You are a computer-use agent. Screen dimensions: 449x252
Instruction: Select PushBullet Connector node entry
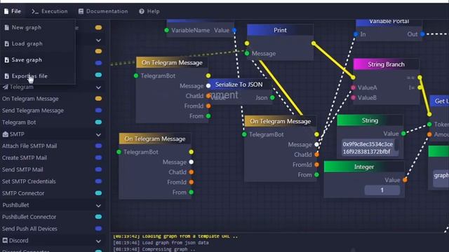coord(29,217)
